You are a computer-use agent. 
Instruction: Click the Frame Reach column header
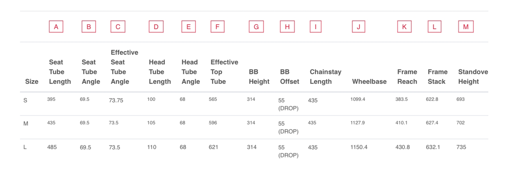click(x=407, y=77)
